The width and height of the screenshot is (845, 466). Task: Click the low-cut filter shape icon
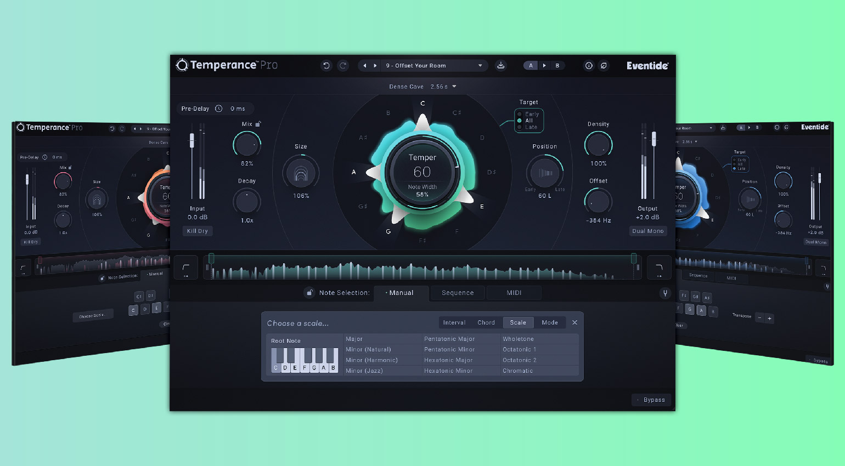pyautogui.click(x=186, y=268)
